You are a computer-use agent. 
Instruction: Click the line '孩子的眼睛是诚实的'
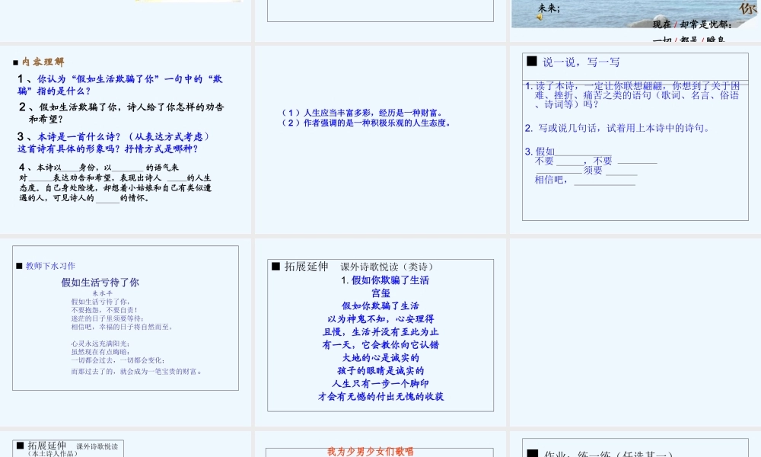(380, 371)
